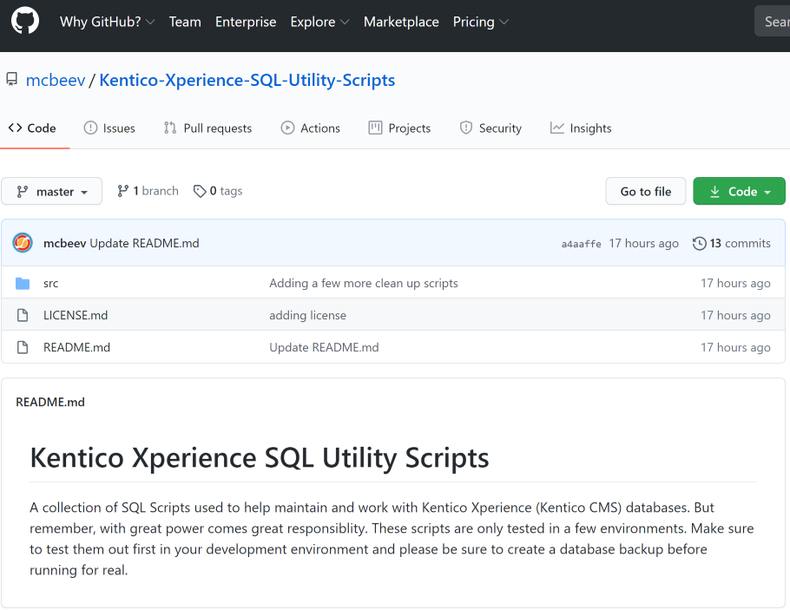790x610 pixels.
Task: Expand the Pricing menu
Action: (x=481, y=22)
